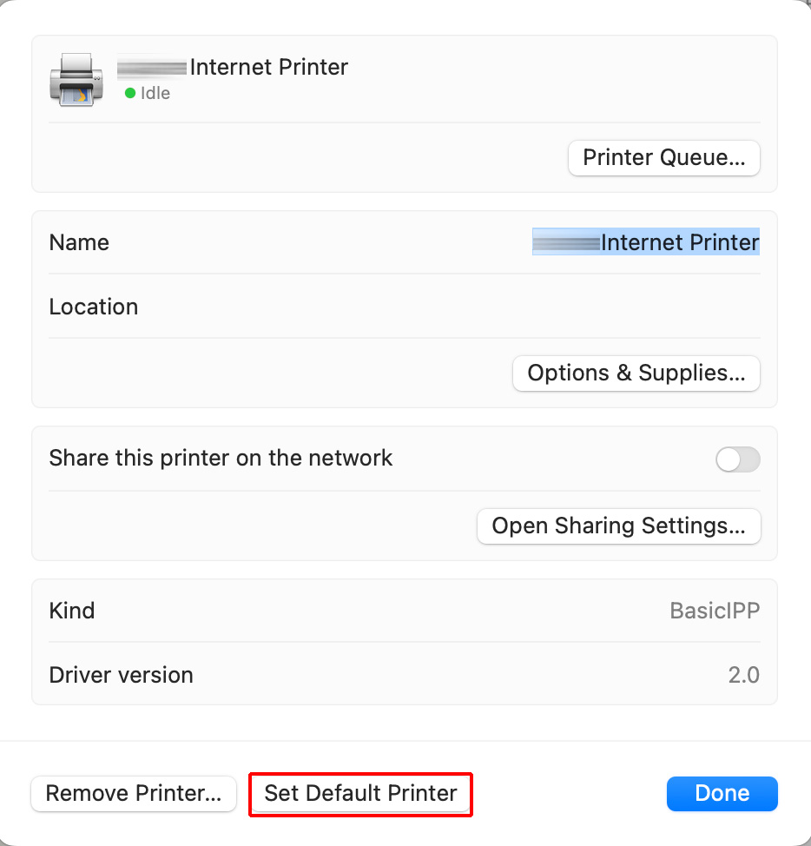Click the Name field value Internet Printer
Screen dimensions: 811x846
click(645, 242)
